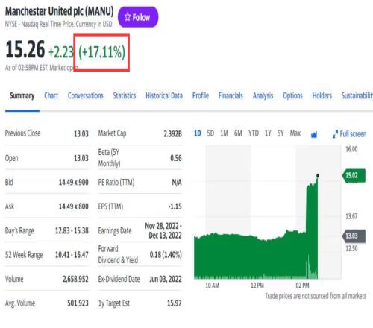Select the YTD chart range
Image resolution: width=373 pixels, height=328 pixels.
click(254, 133)
